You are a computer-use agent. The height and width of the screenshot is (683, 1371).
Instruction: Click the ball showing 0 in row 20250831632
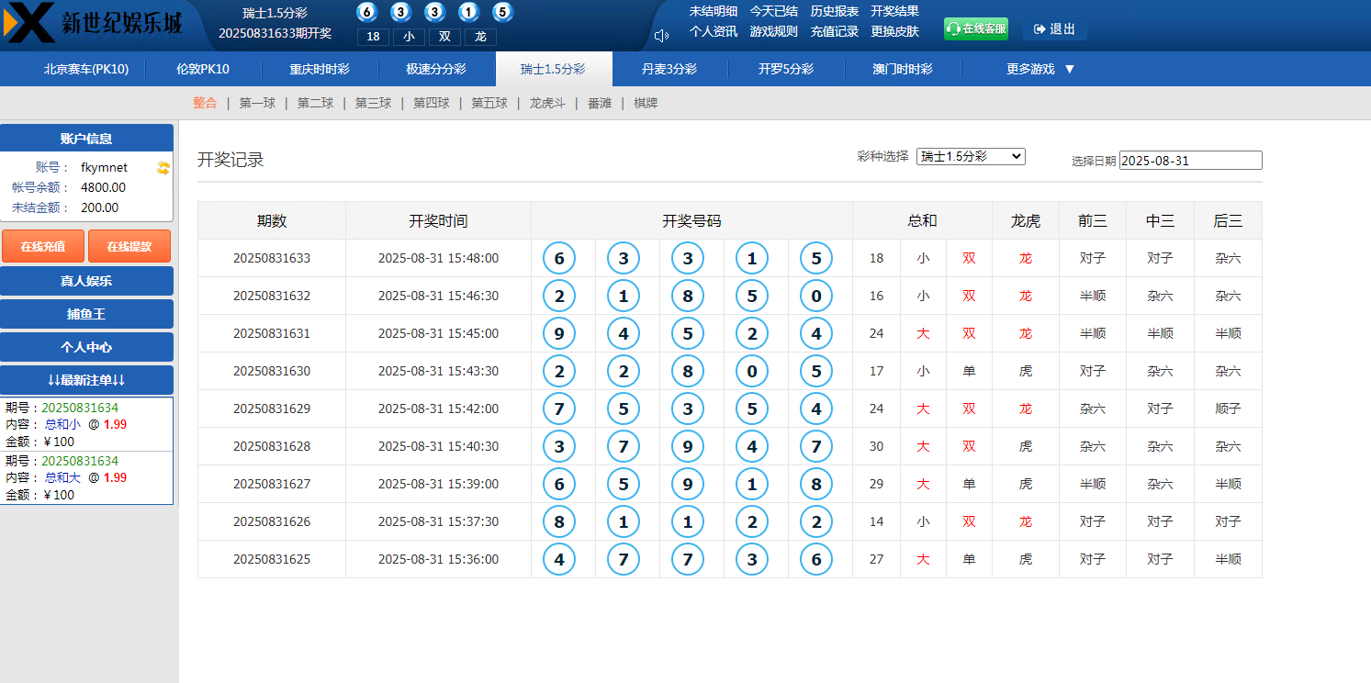tap(815, 296)
